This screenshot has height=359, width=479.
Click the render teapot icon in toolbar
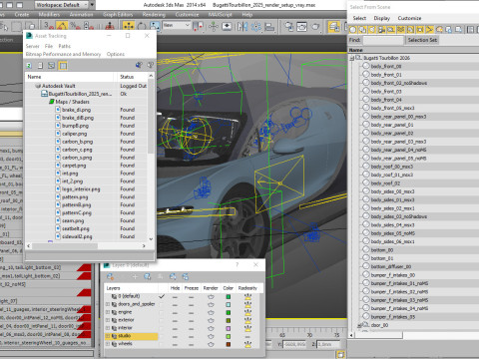[x=315, y=26]
